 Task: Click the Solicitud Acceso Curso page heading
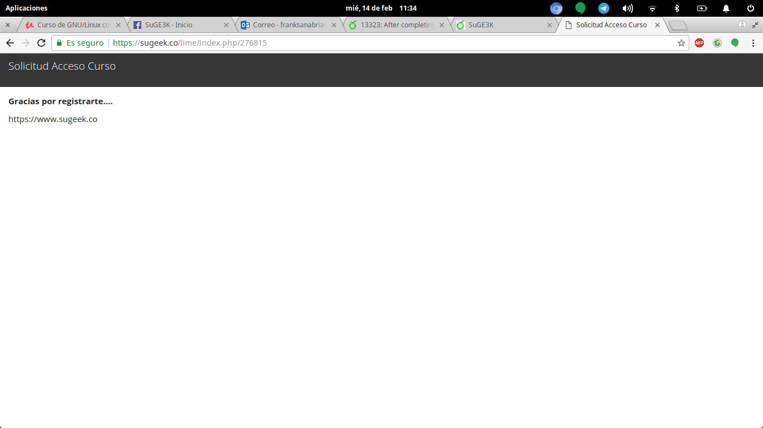pyautogui.click(x=62, y=66)
